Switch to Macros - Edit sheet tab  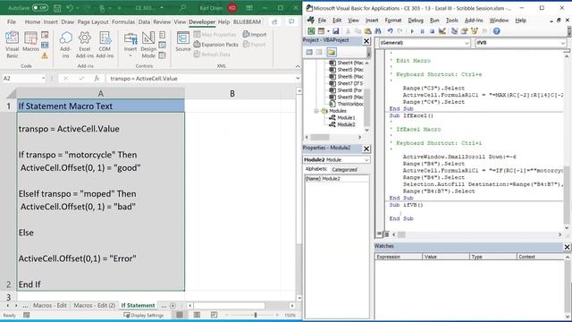(50, 305)
